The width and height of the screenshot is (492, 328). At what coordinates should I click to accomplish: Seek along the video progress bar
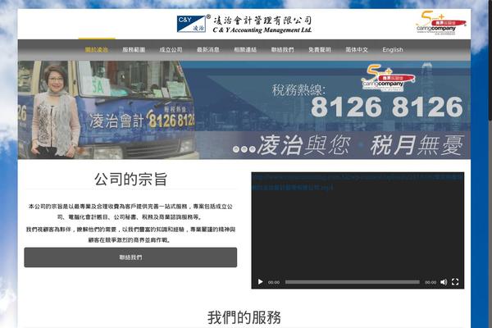click(352, 282)
